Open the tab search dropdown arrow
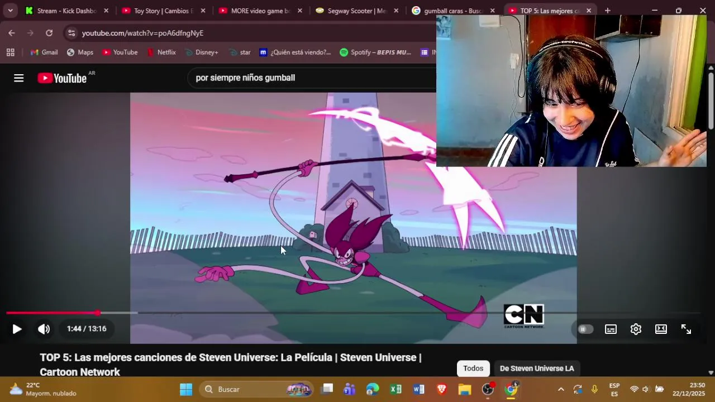The height and width of the screenshot is (402, 715). pyautogui.click(x=10, y=11)
